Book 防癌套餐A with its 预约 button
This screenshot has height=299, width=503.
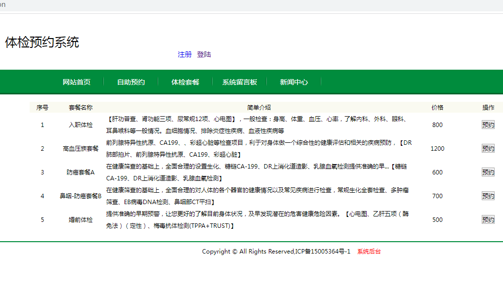coord(488,172)
